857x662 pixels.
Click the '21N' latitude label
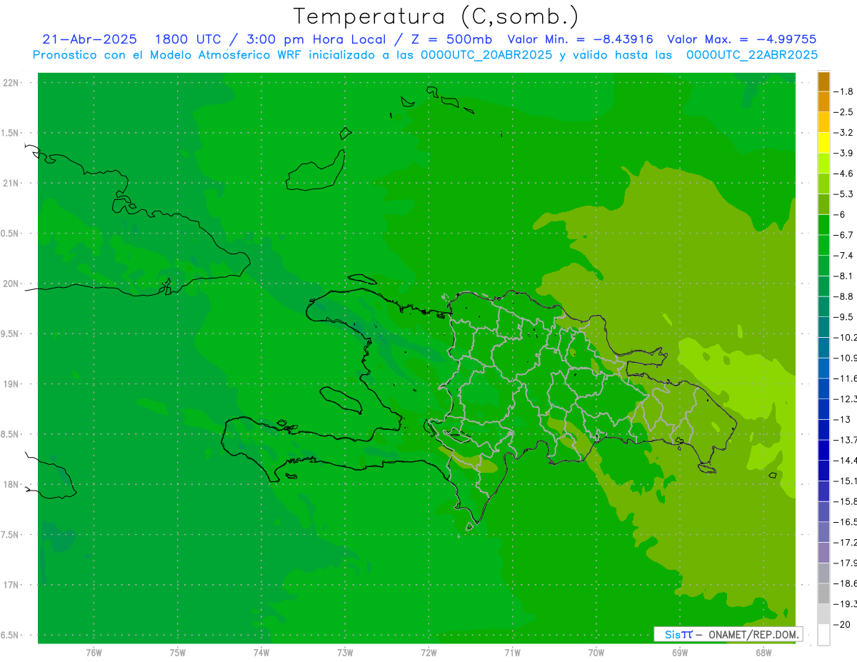[x=10, y=184]
